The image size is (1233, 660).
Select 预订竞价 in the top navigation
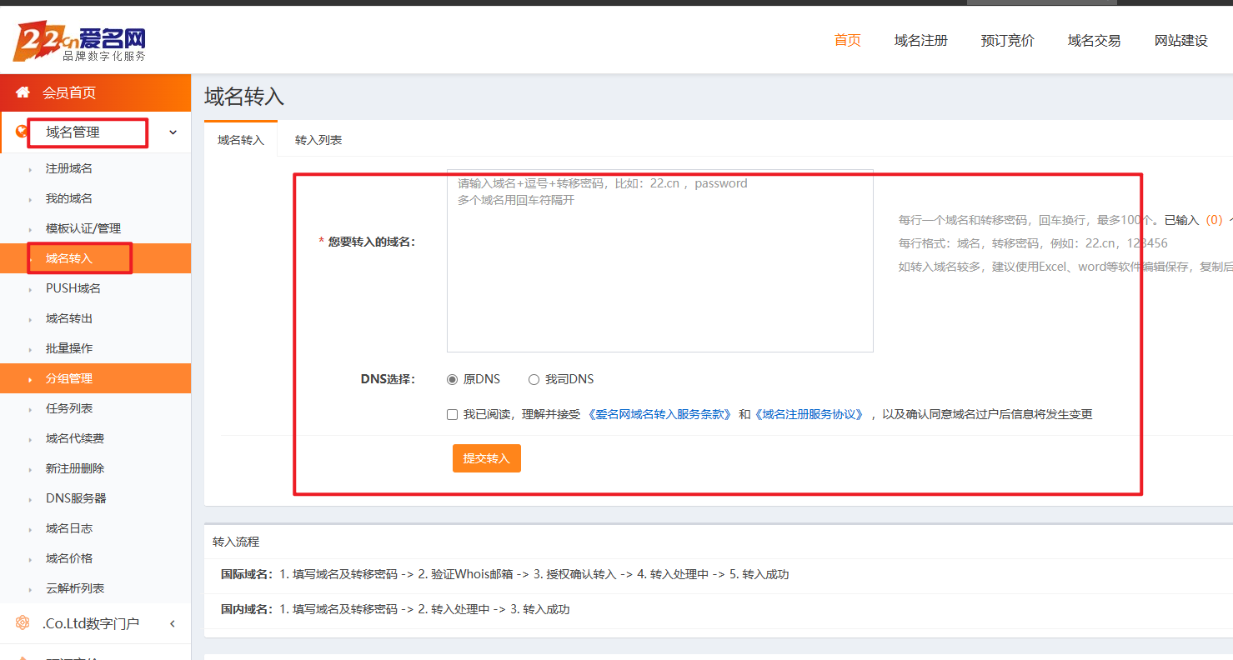(x=1007, y=40)
